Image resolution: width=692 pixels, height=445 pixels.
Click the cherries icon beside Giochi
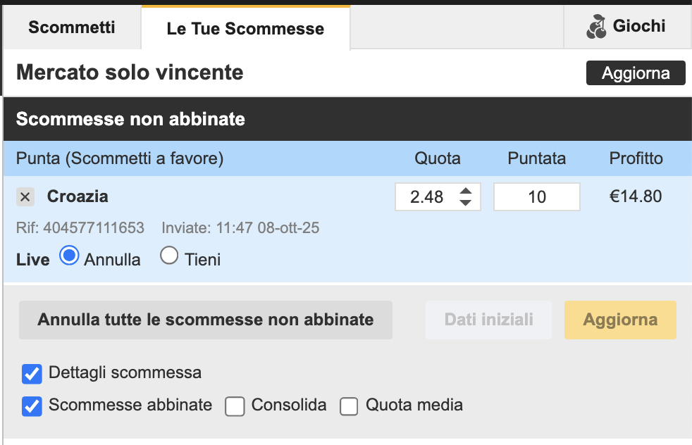[x=596, y=27]
